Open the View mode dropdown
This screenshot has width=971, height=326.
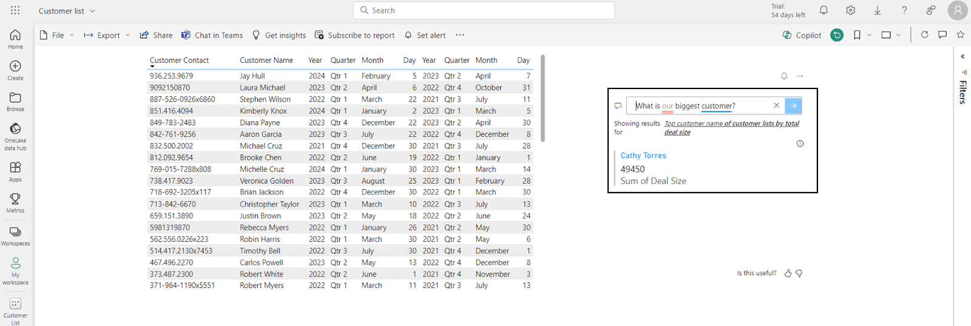click(x=890, y=35)
